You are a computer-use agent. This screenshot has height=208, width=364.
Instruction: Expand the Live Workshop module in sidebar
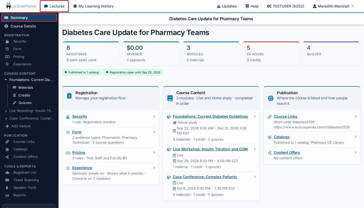click(x=6, y=111)
